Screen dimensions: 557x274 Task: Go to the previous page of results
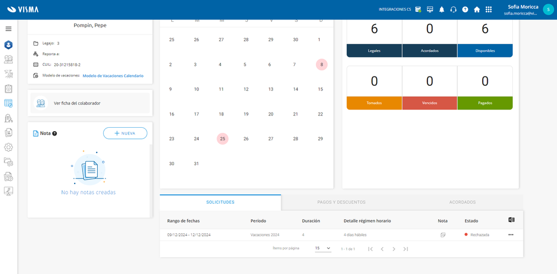(382, 249)
